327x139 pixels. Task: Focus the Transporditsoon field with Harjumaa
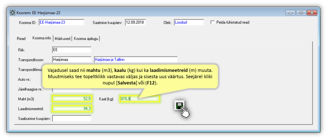pyautogui.click(x=72, y=60)
